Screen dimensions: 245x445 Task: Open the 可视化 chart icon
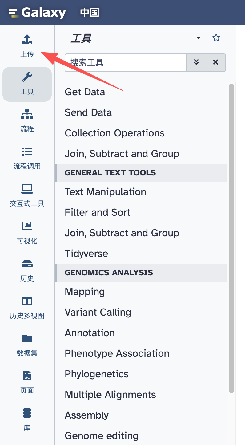click(x=27, y=226)
